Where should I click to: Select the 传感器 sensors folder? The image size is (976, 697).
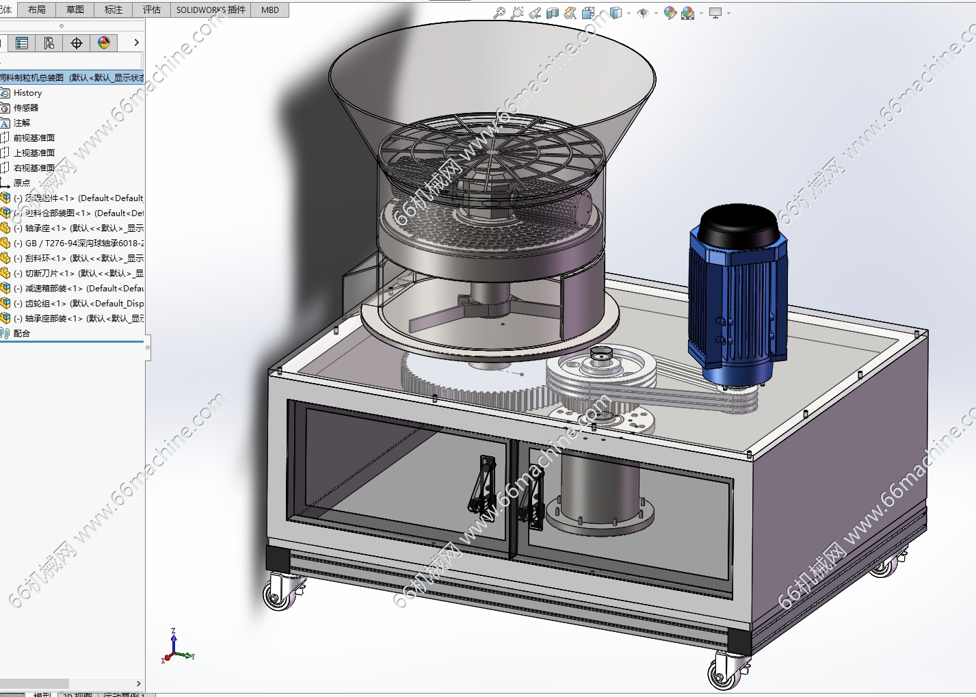(26, 108)
